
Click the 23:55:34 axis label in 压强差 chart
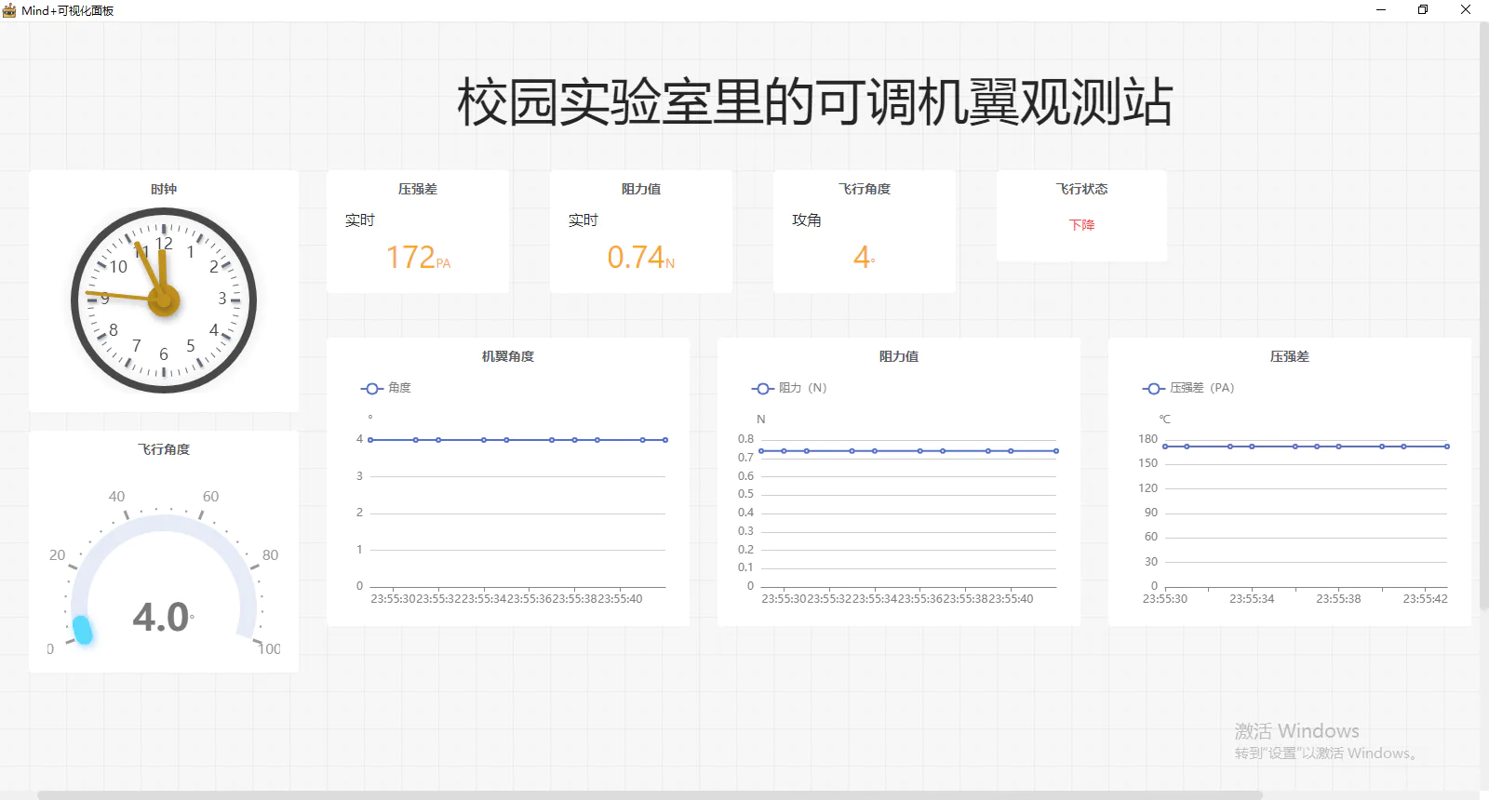pos(1252,599)
